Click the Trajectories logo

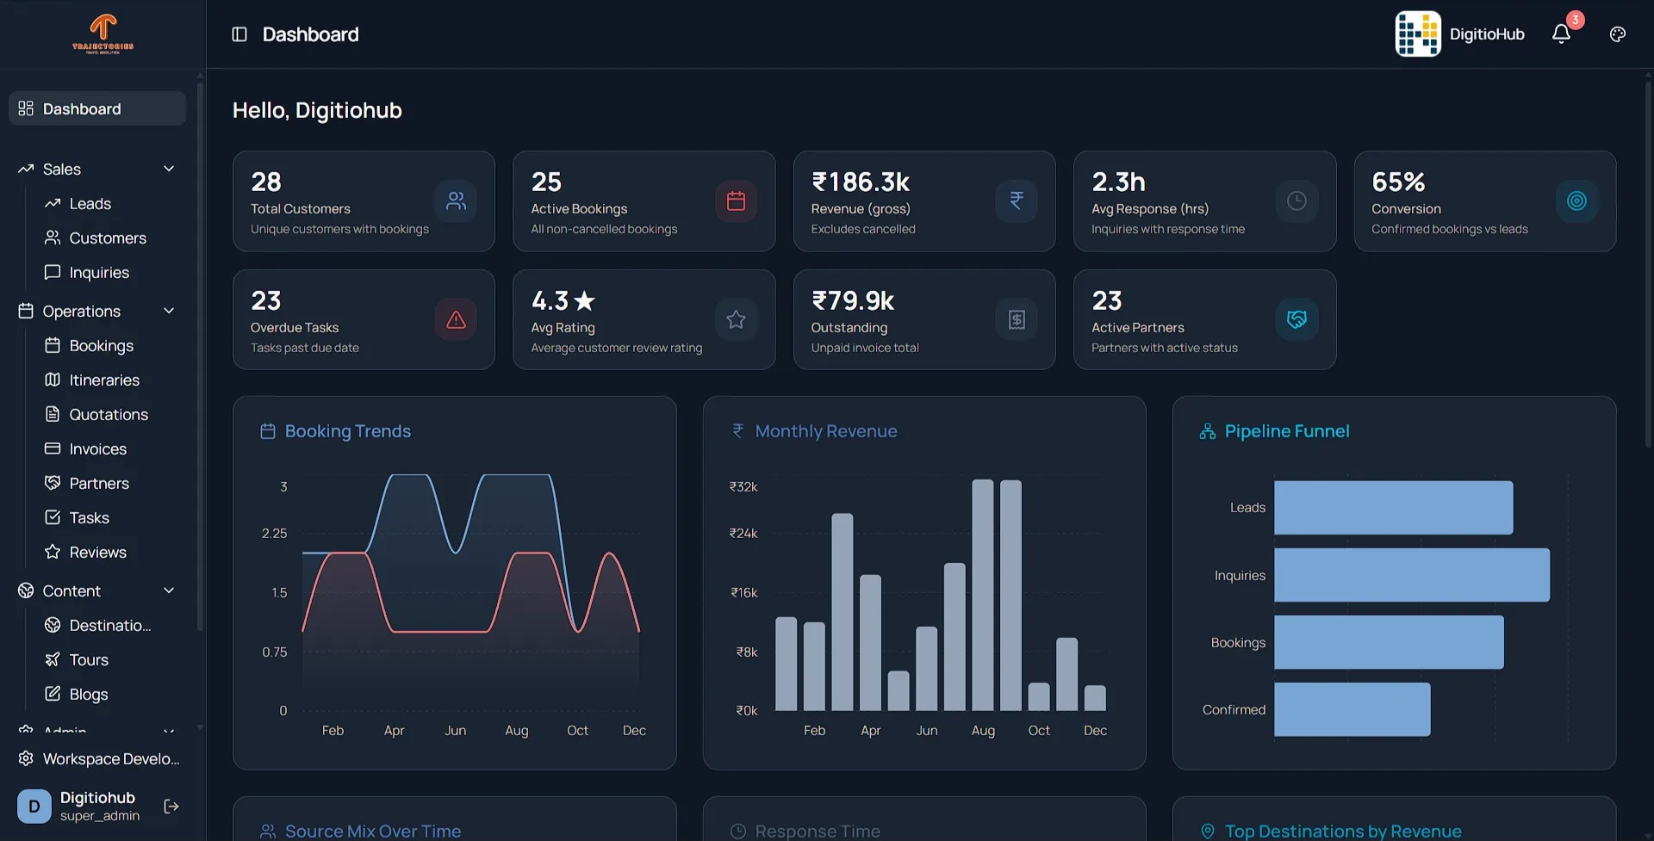click(x=103, y=33)
